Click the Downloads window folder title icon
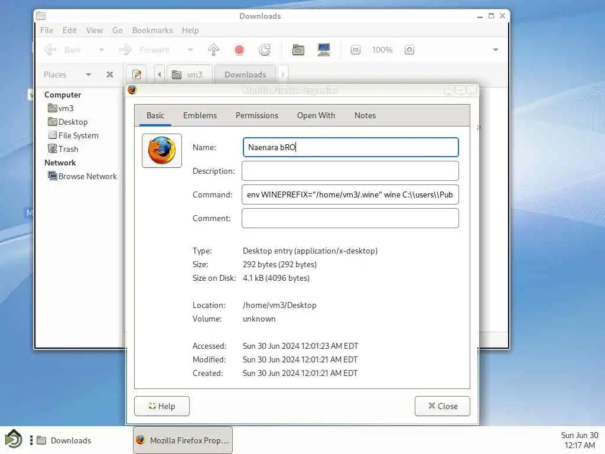Viewport: 605px width, 454px height. point(41,16)
